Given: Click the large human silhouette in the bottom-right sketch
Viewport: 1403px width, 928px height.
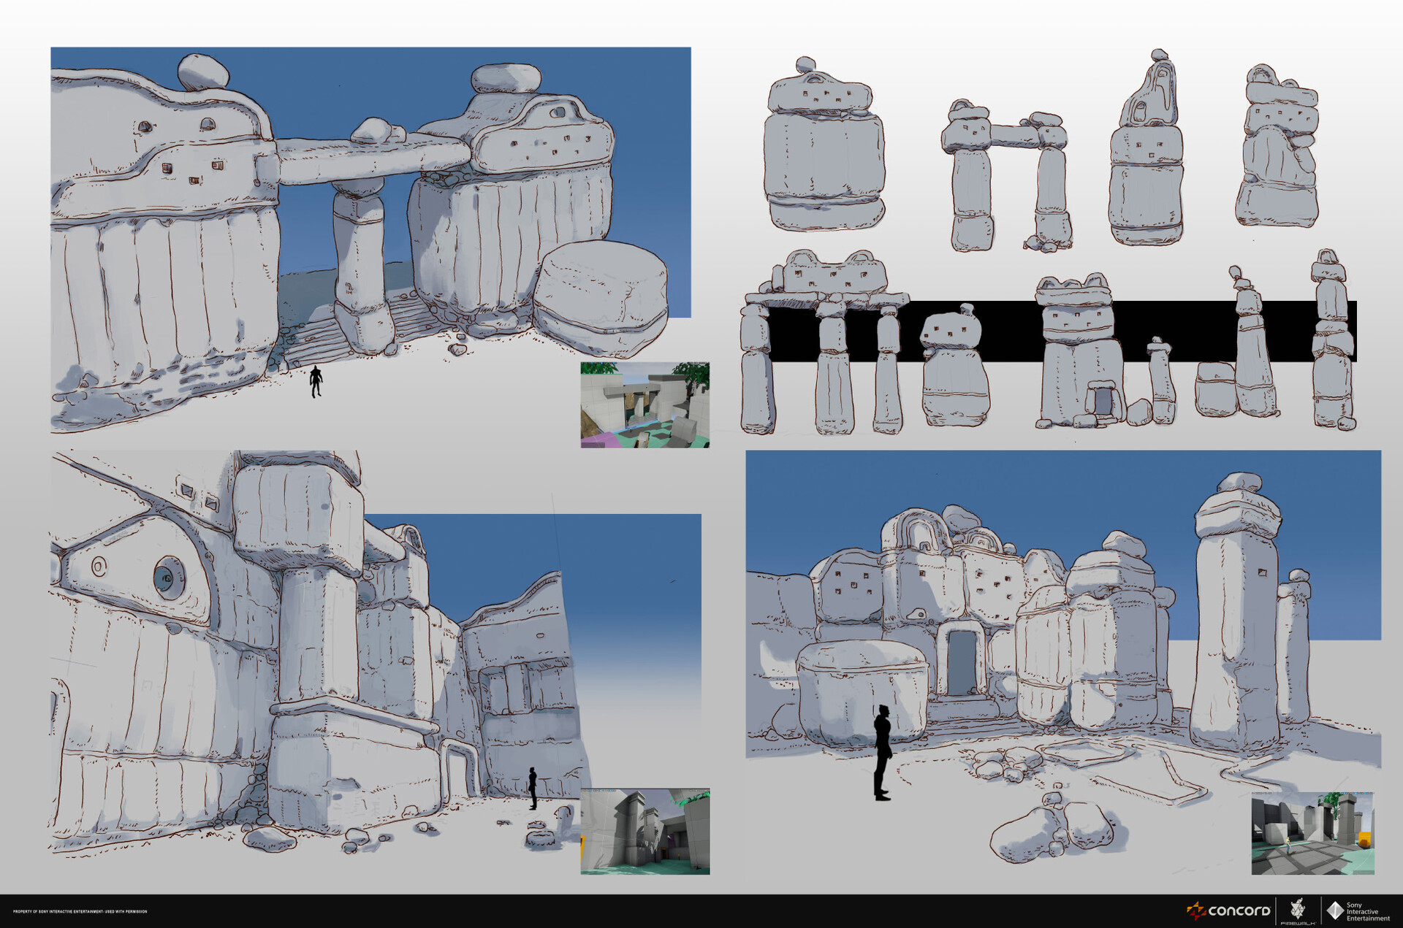Looking at the screenshot, I should 883,753.
